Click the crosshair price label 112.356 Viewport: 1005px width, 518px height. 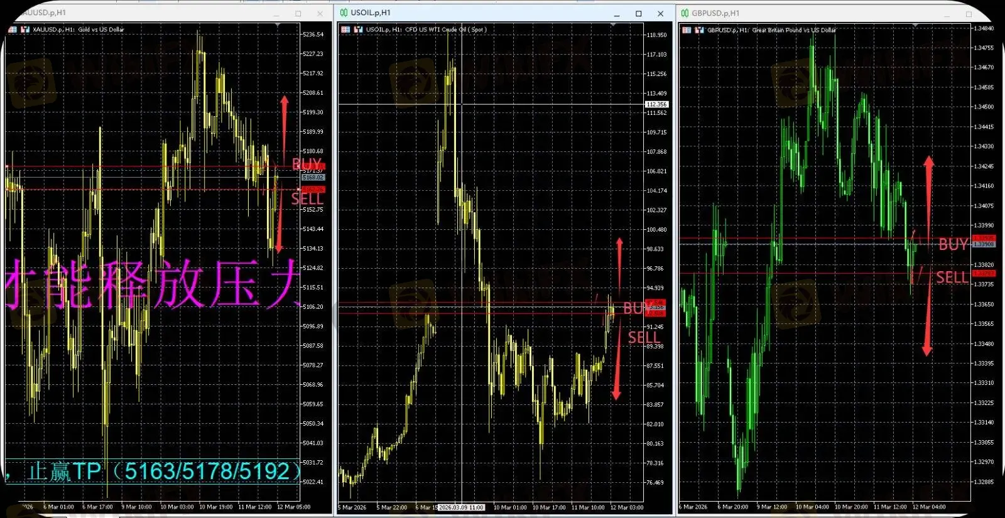tap(656, 104)
